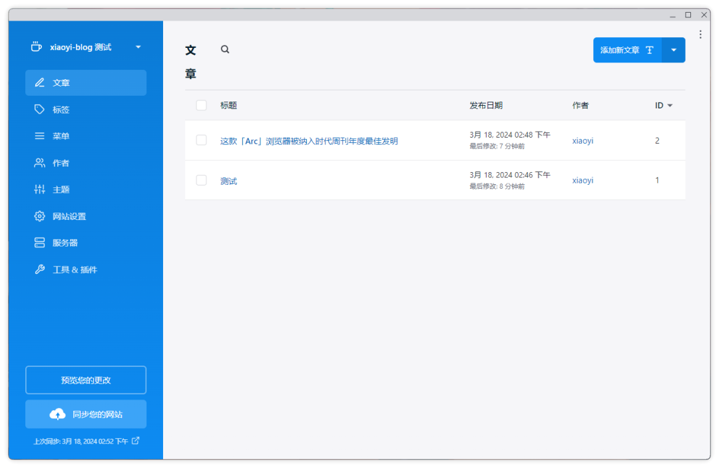
Task: Open the 作者 authors icon section
Action: (40, 163)
